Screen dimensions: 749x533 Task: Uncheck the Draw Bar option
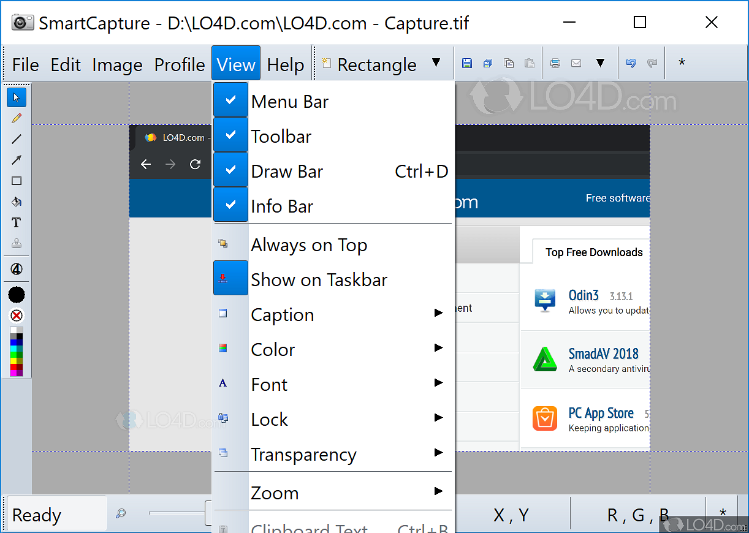(x=287, y=171)
